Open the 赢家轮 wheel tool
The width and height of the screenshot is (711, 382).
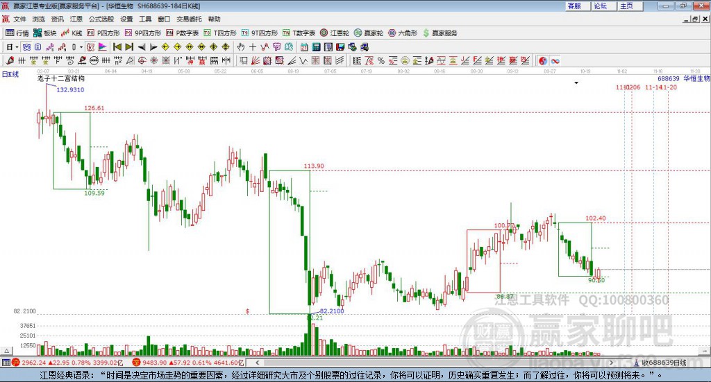369,33
